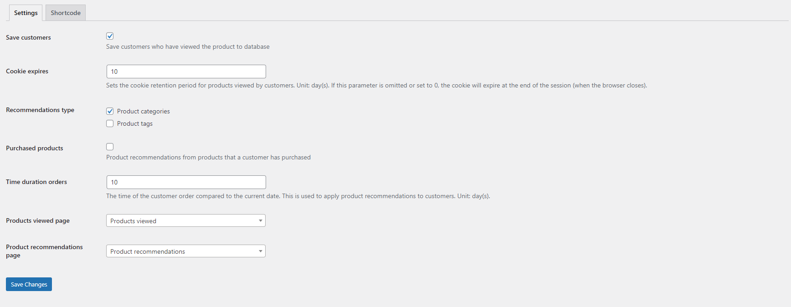The height and width of the screenshot is (307, 791).
Task: Open Product recommendations page dropdown
Action: (x=186, y=251)
